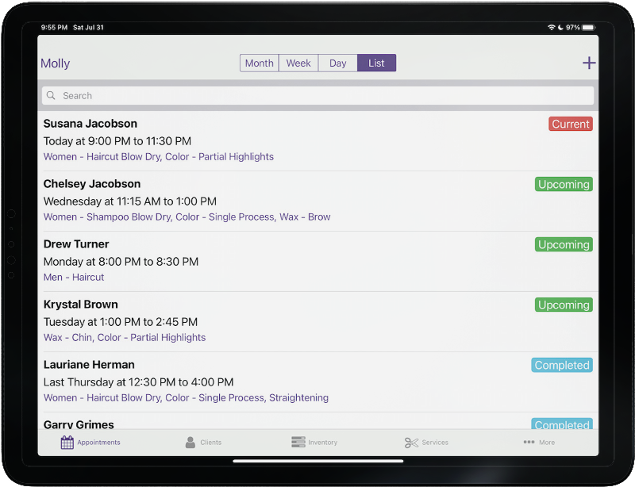Focus the Search field
Screen dimensions: 635x487
318,95
